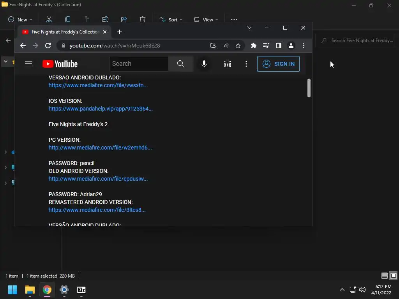Click the Rename icon in File Explorer toolbar
Viewport: 399px width, 299px height.
pyautogui.click(x=105, y=19)
